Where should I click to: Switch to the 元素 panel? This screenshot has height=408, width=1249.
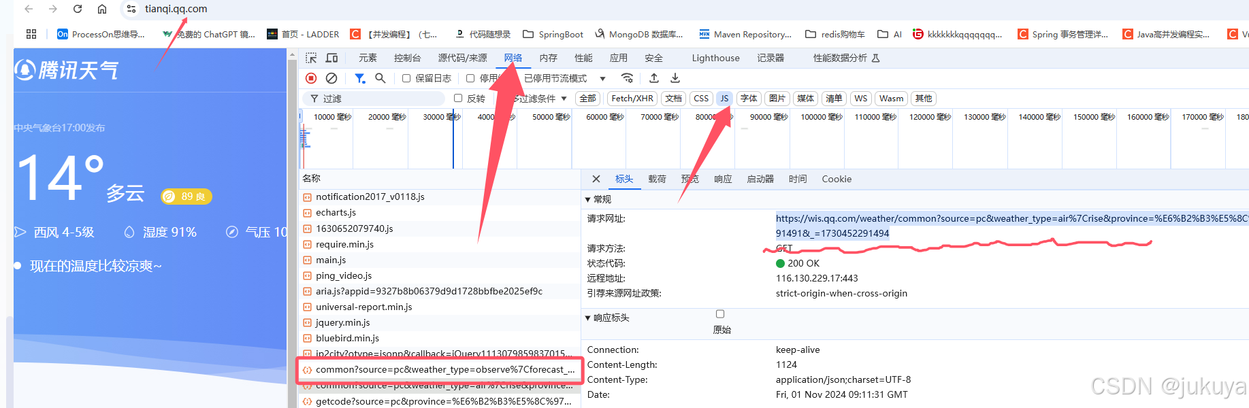[368, 58]
